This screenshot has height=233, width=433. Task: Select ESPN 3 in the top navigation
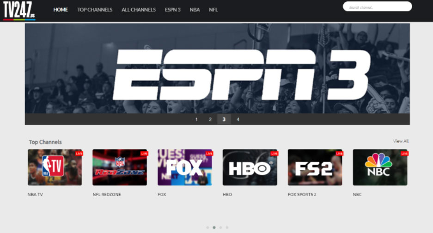(172, 10)
